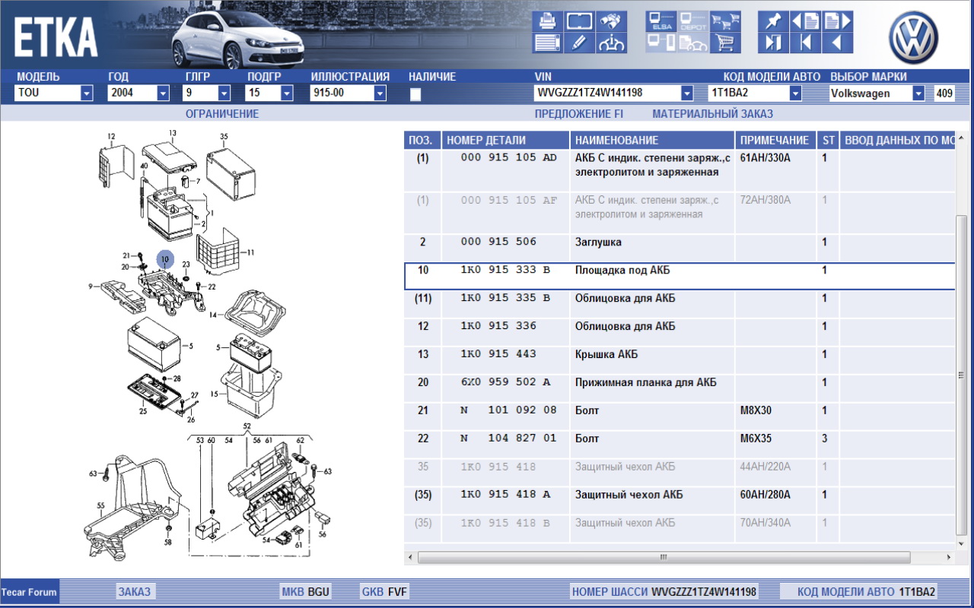974x608 pixels.
Task: Open vehicle info icon with letter i
Action: click(612, 43)
